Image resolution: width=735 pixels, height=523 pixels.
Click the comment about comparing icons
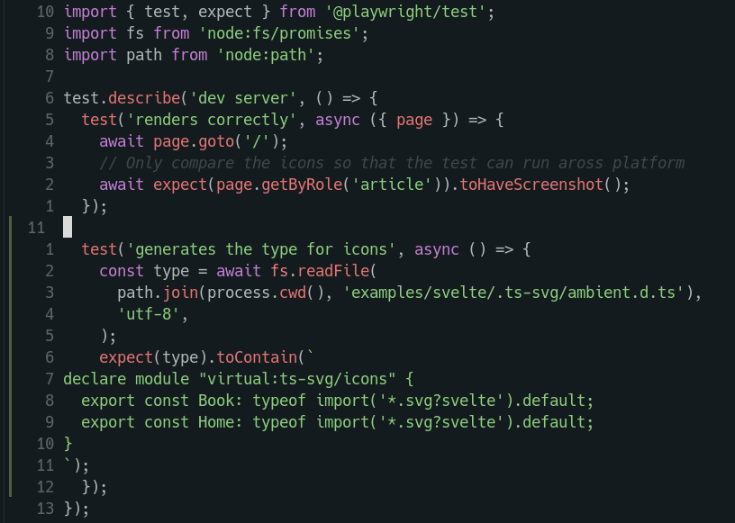(x=392, y=163)
